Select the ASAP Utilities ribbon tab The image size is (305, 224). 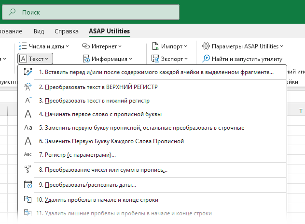[110, 31]
